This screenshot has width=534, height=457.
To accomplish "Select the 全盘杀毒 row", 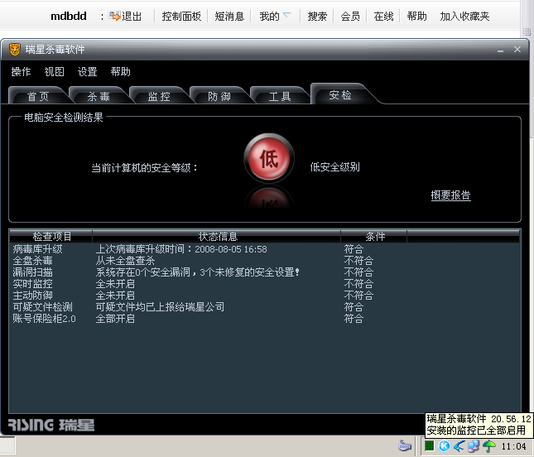I will pyautogui.click(x=265, y=261).
